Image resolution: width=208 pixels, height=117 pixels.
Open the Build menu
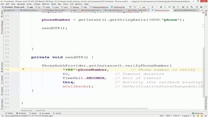[54, 4]
